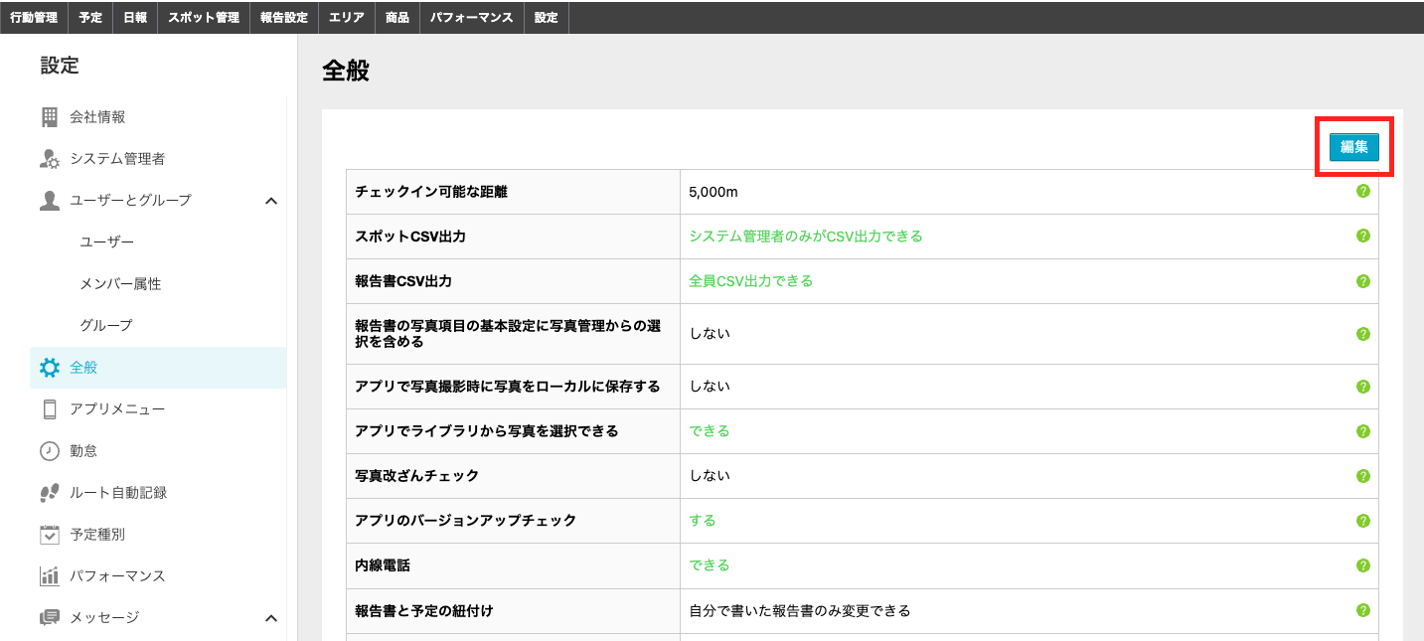
Task: Click the 勤怠 clock icon
Action: [50, 451]
